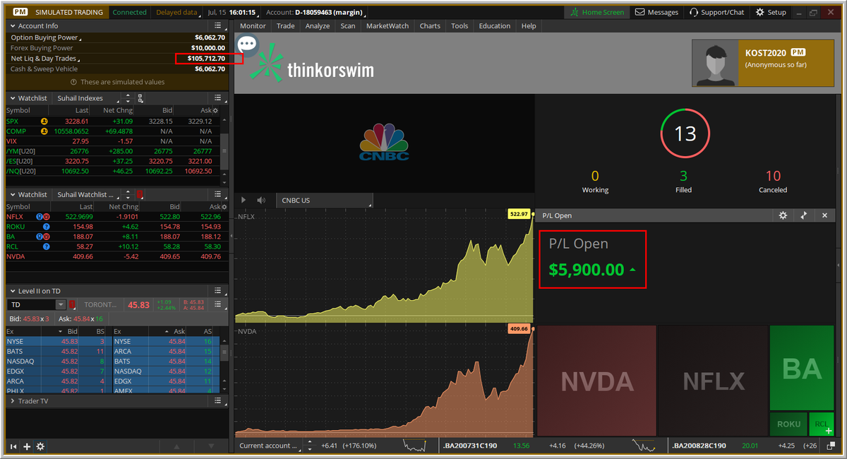Open the Tools tab
Viewport: 847px width, 459px height.
coord(459,26)
